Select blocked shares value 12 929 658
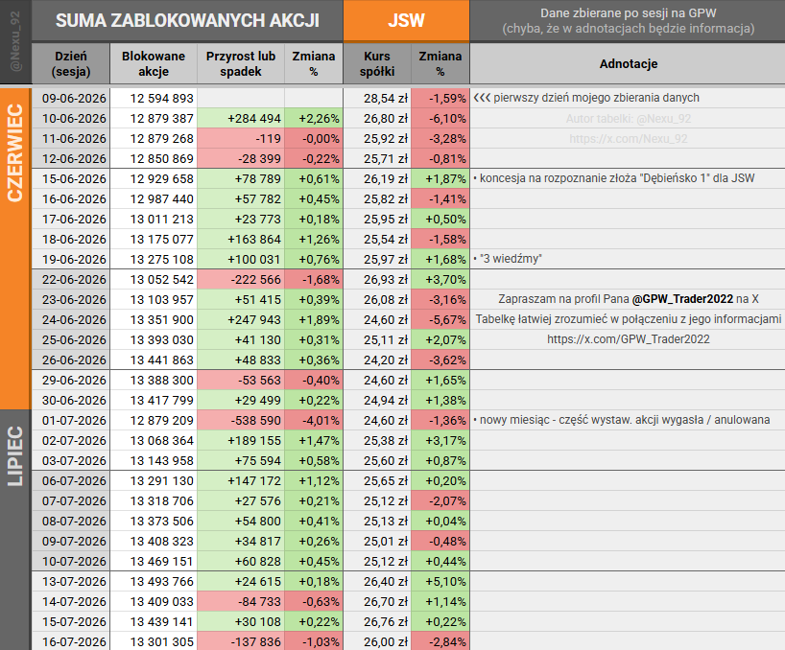This screenshot has height=650, width=785. click(x=154, y=179)
